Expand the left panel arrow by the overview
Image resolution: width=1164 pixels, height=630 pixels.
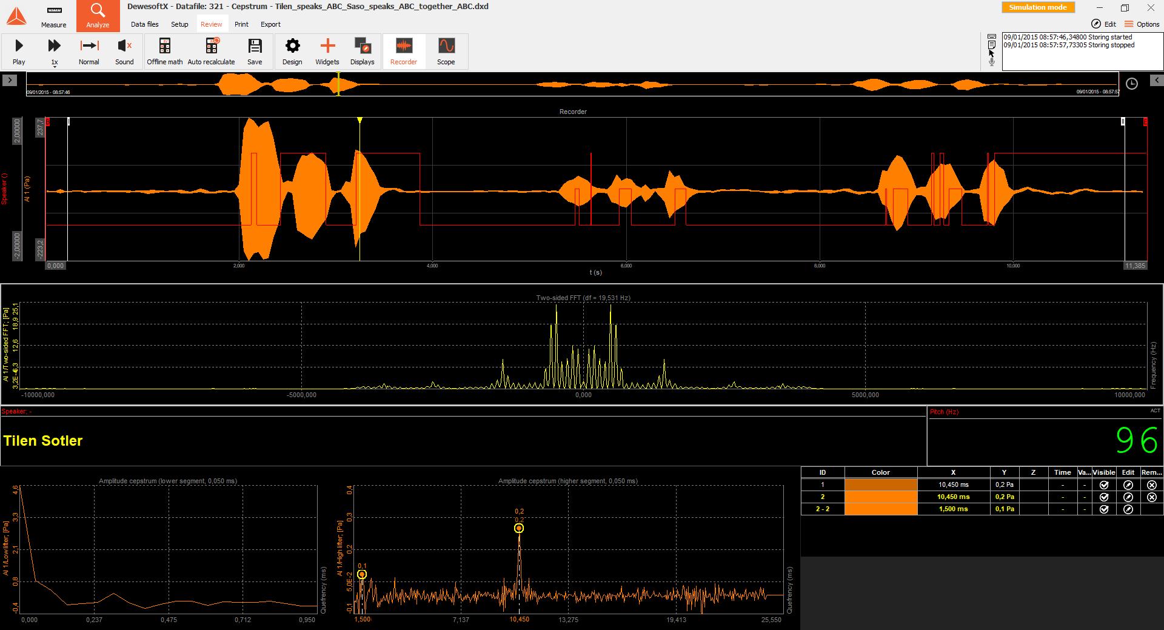[x=10, y=80]
